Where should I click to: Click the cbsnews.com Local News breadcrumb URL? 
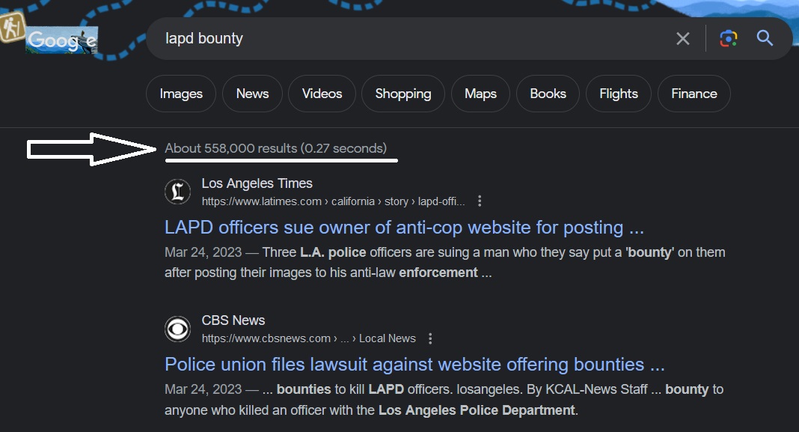[309, 338]
